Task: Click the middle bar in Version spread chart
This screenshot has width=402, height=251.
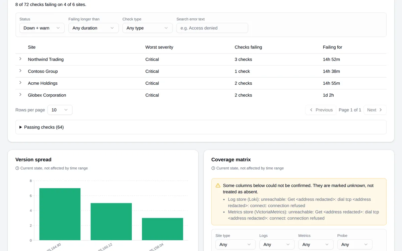Action: (x=111, y=222)
